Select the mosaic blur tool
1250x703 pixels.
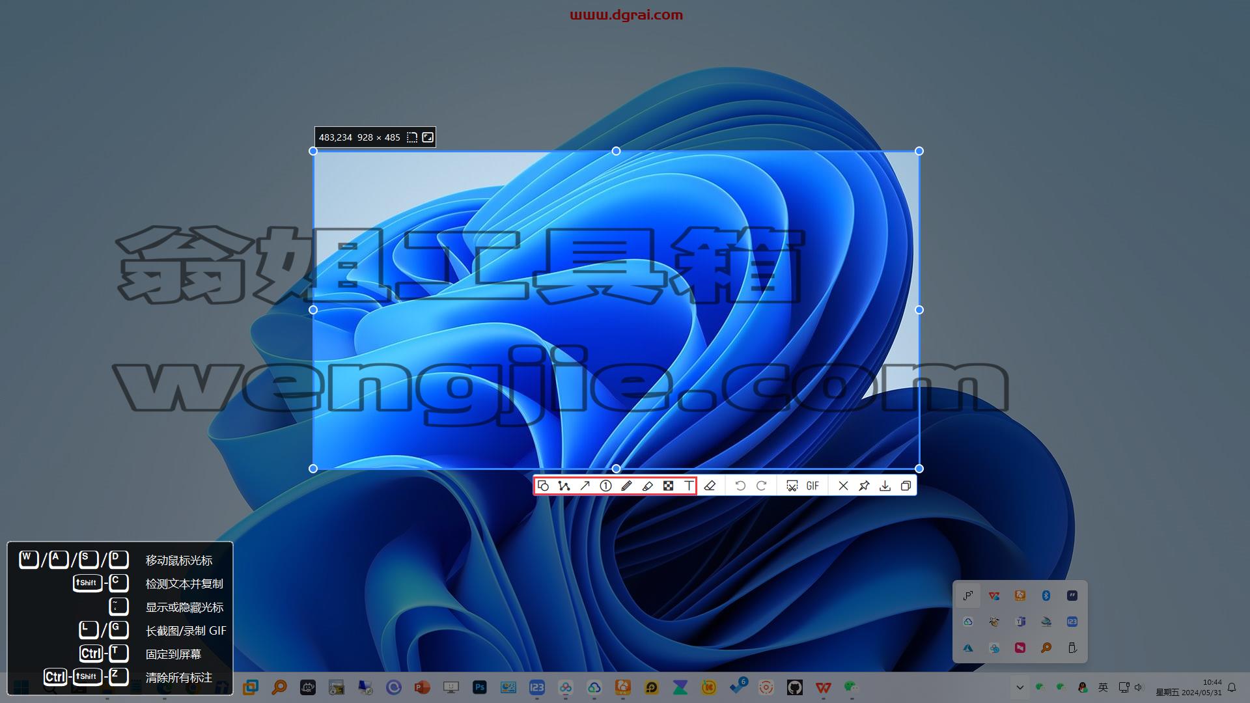coord(668,486)
